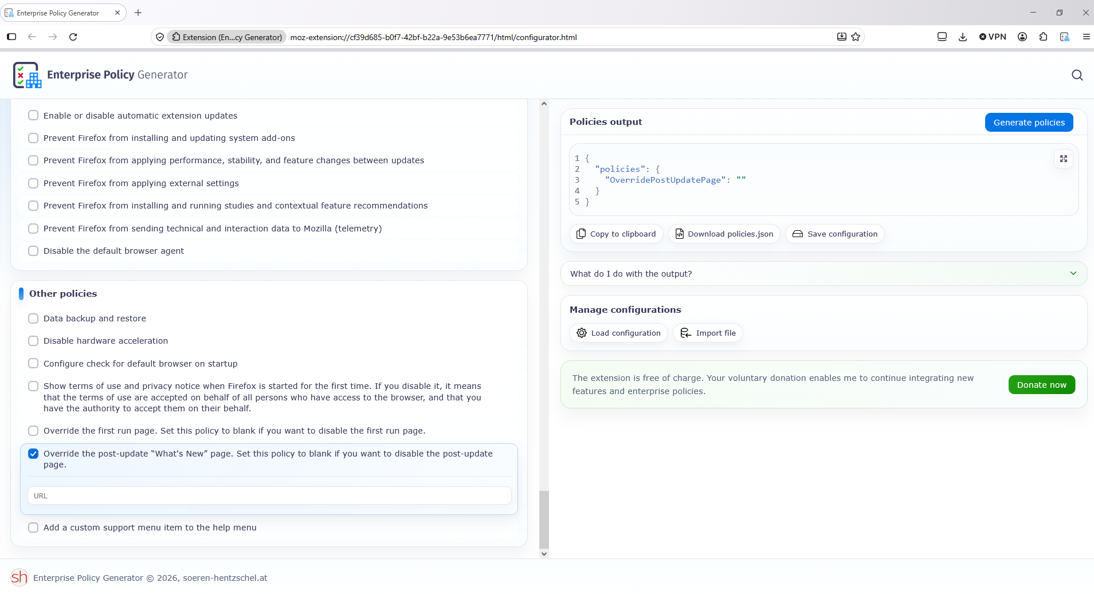Screen dimensions: 1094x594
Task: Check Prevent Firefox from installing system add-ons
Action: 33,138
